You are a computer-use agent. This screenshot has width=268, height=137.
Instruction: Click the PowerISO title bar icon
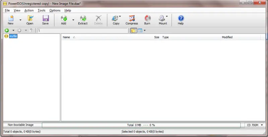(5, 3)
